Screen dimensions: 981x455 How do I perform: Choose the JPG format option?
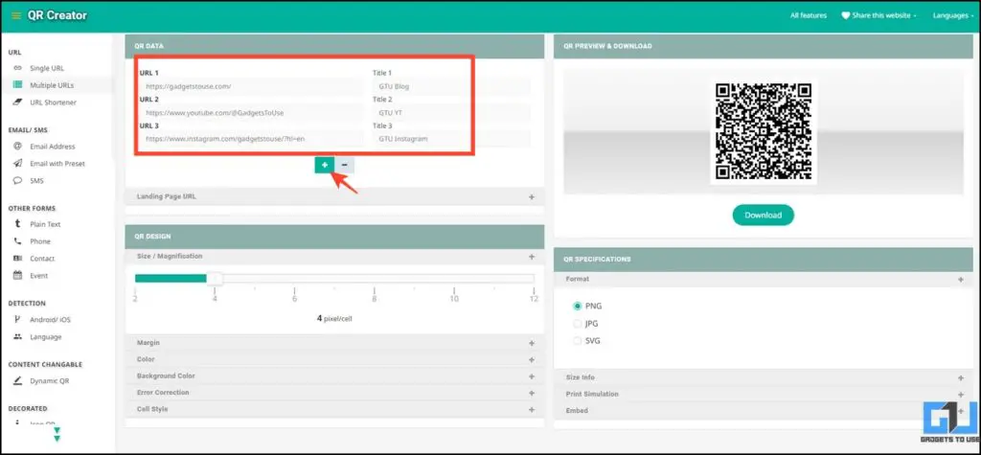(x=577, y=324)
